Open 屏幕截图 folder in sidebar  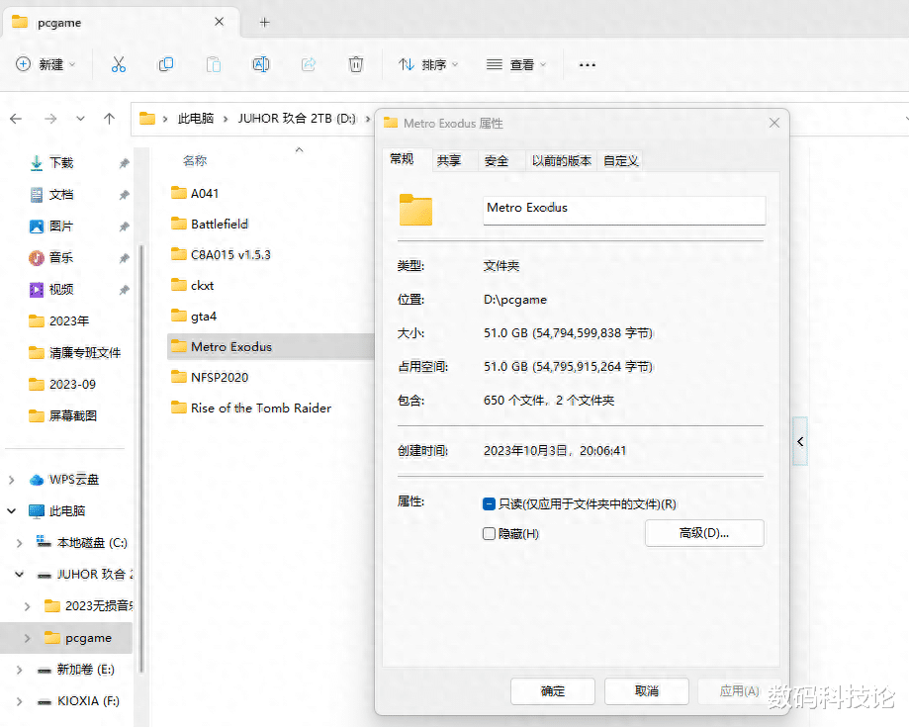[72, 415]
